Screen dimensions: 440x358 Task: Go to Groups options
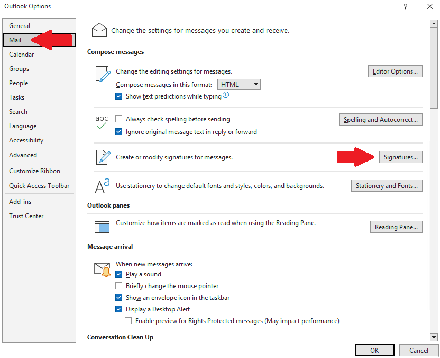(x=39, y=69)
